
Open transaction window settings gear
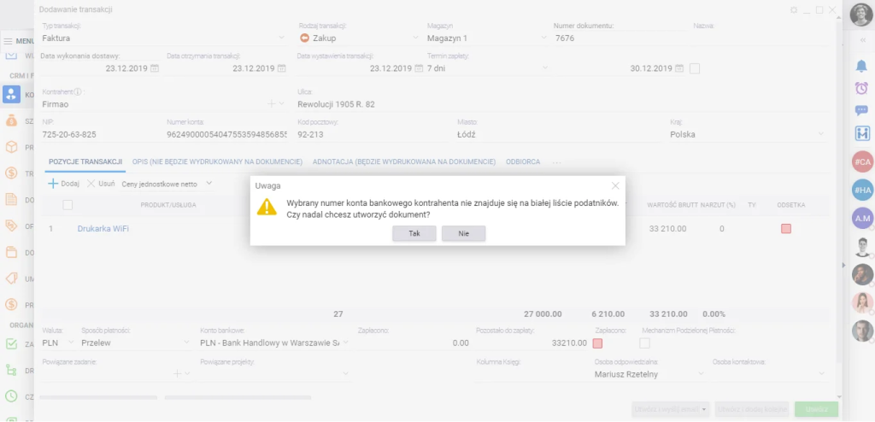pos(794,9)
